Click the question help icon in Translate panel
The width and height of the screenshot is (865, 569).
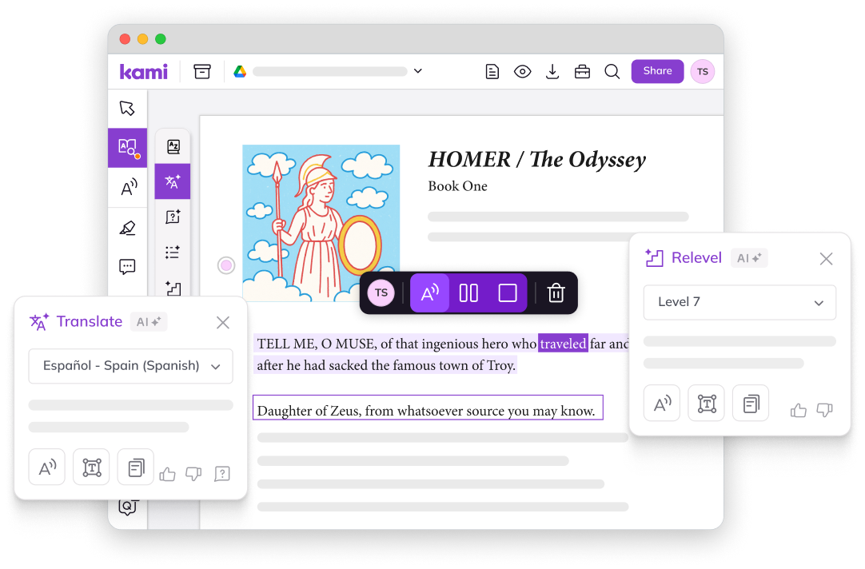(x=221, y=474)
